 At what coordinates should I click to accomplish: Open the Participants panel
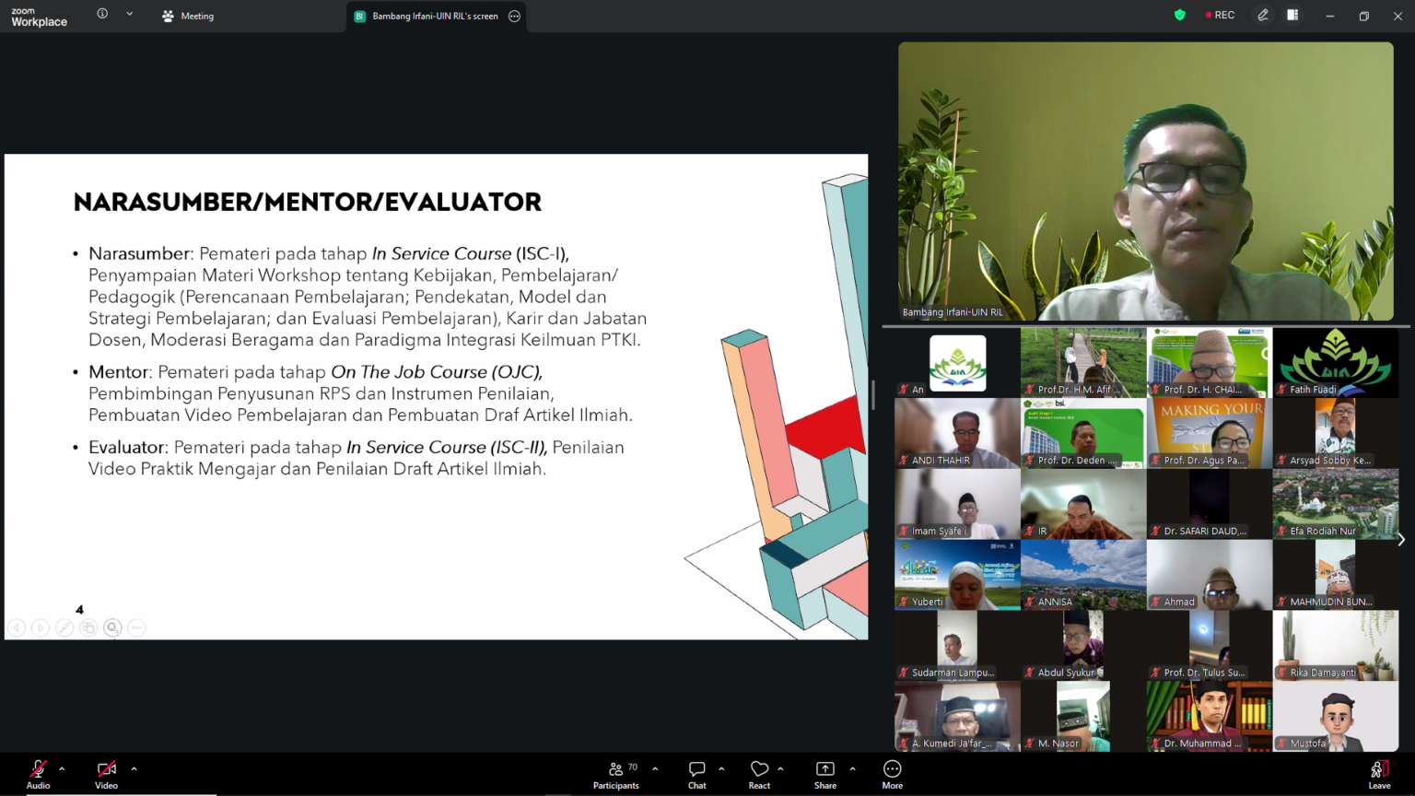pyautogui.click(x=615, y=775)
